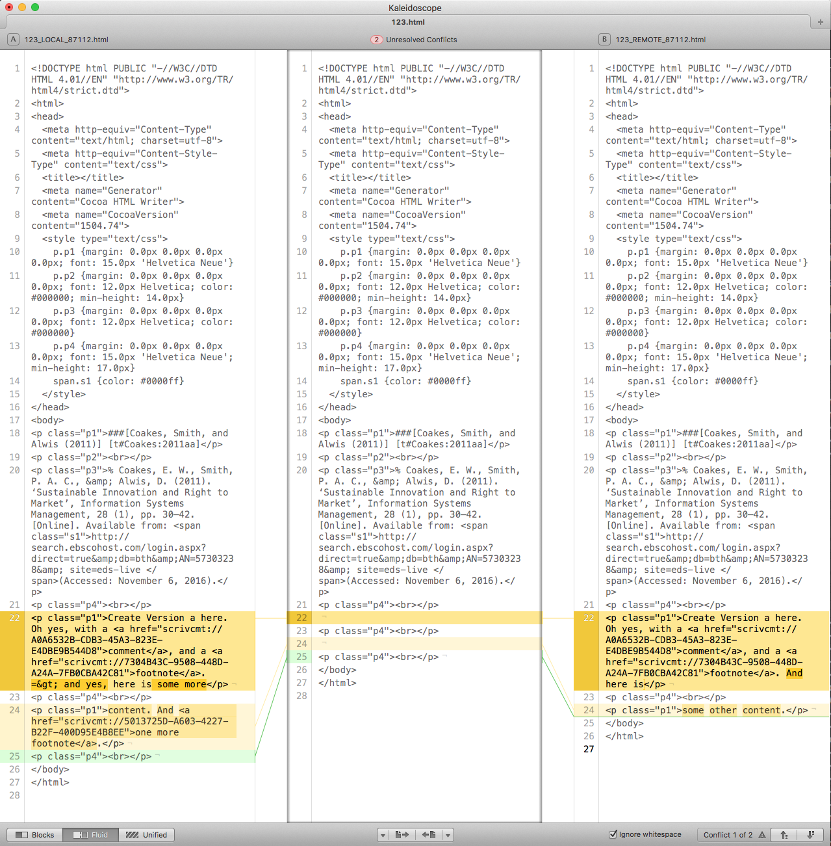The height and width of the screenshot is (846, 831).
Task: Jump to the previous conflict with up arrow
Action: (x=784, y=835)
